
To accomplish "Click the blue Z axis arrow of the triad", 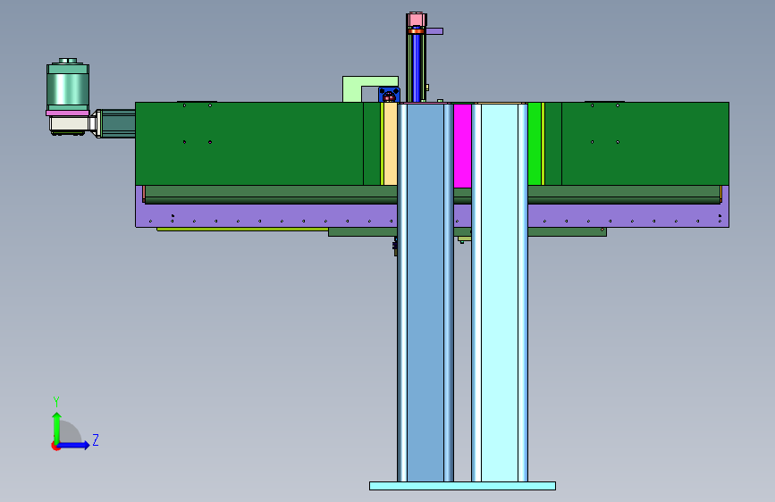I will click(73, 445).
